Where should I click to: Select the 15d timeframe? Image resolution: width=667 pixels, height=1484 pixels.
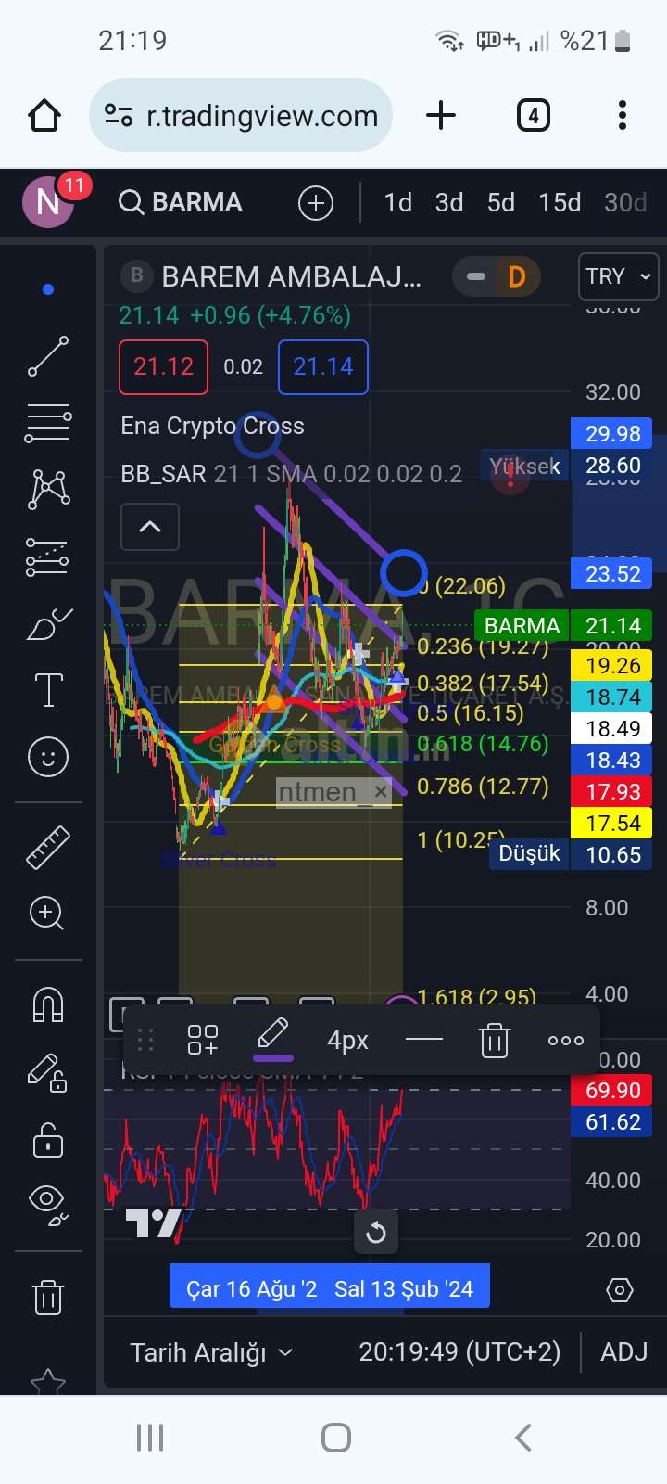pyautogui.click(x=560, y=202)
